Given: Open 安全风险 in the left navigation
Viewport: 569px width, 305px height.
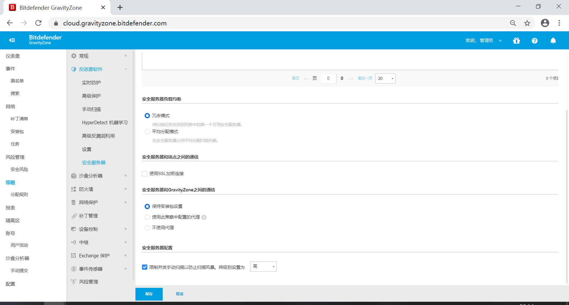Looking at the screenshot, I should coord(19,170).
